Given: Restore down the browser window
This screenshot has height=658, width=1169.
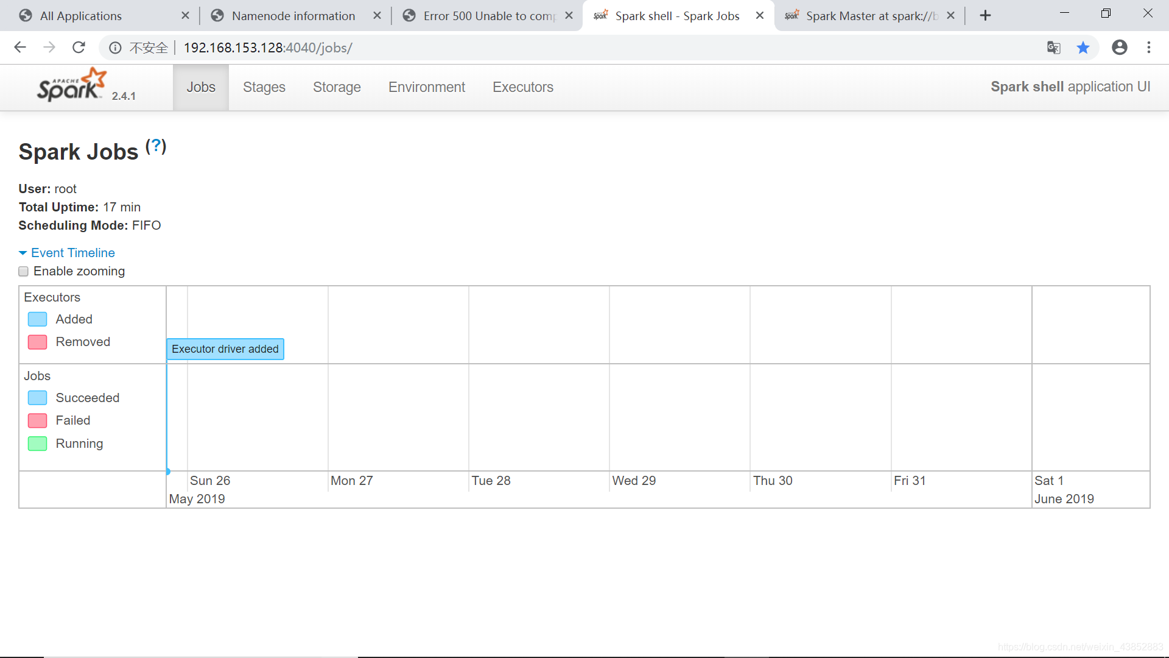Looking at the screenshot, I should coord(1106,13).
